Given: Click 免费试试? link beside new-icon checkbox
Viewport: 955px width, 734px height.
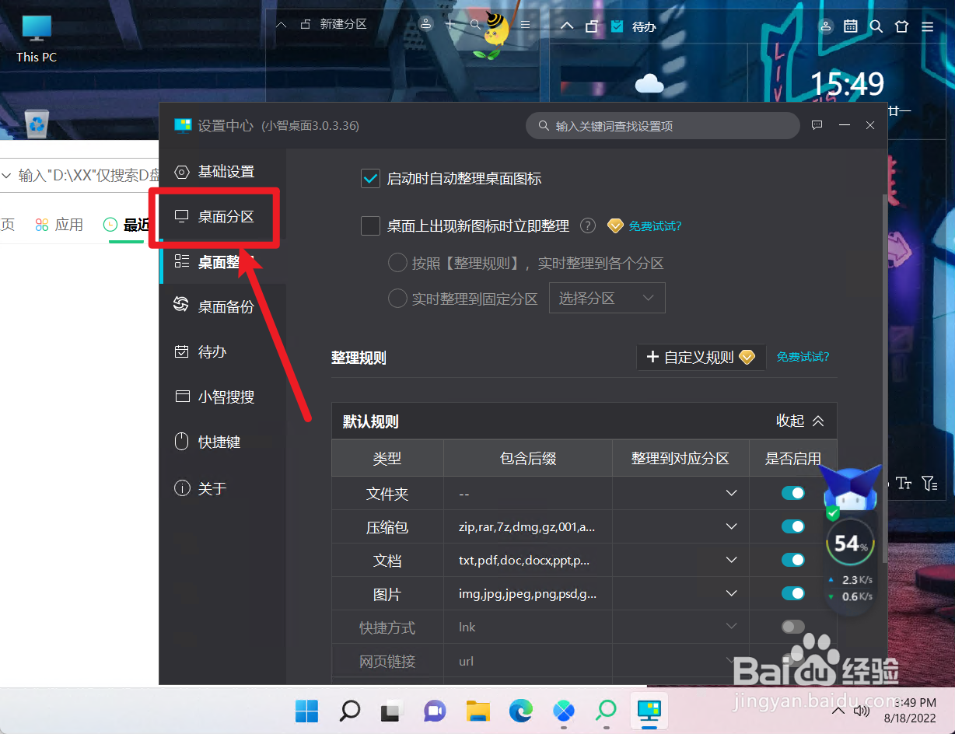Looking at the screenshot, I should 655,226.
